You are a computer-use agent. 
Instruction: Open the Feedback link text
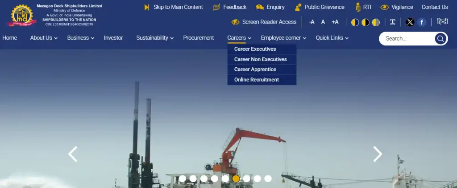[x=235, y=7]
